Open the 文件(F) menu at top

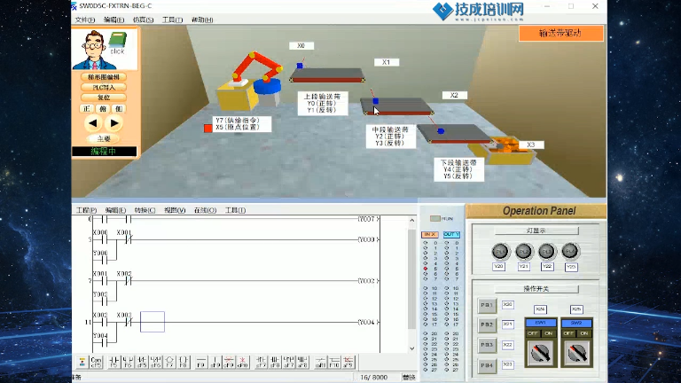[85, 19]
